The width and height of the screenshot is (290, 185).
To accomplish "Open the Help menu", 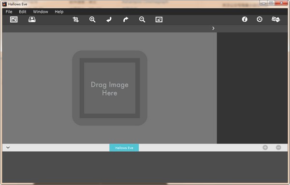I will (x=59, y=12).
